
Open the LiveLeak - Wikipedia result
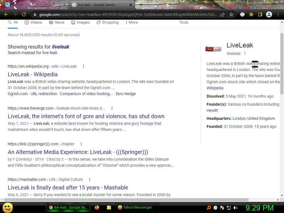click(x=33, y=74)
